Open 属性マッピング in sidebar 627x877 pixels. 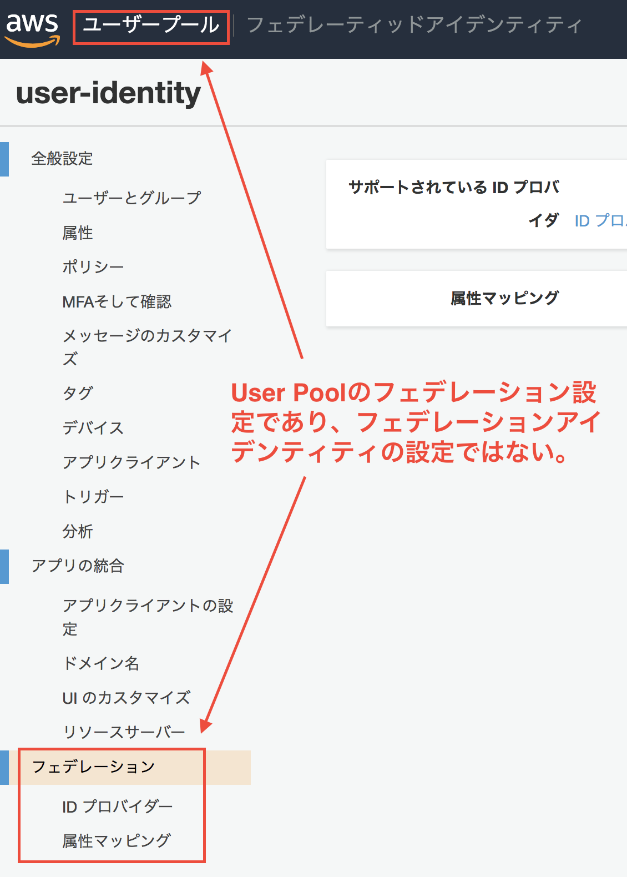point(117,841)
